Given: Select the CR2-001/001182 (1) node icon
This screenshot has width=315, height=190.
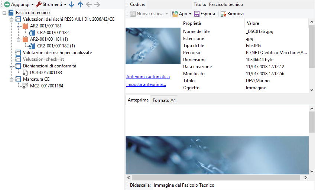Looking at the screenshot, I should pos(32,46).
